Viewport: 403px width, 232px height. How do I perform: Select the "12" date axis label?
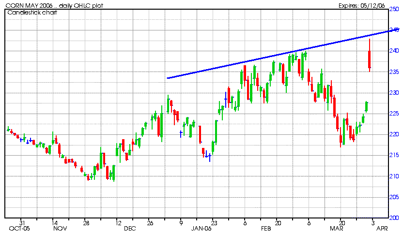[x=118, y=223]
